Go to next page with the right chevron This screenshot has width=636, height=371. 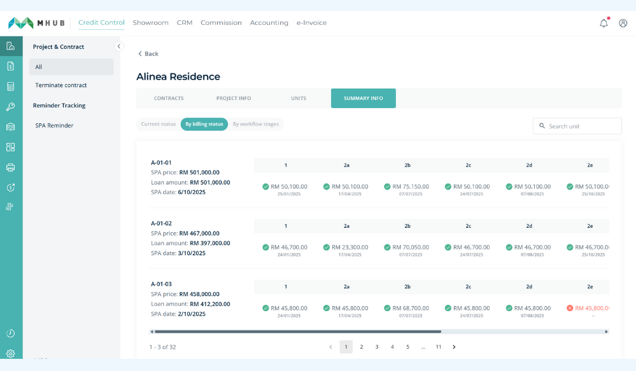454,347
